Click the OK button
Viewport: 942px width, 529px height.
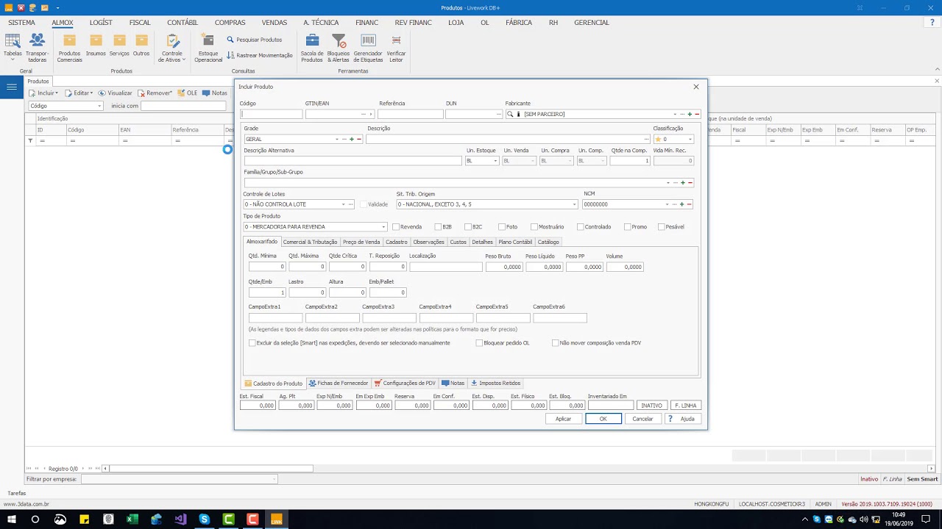603,419
